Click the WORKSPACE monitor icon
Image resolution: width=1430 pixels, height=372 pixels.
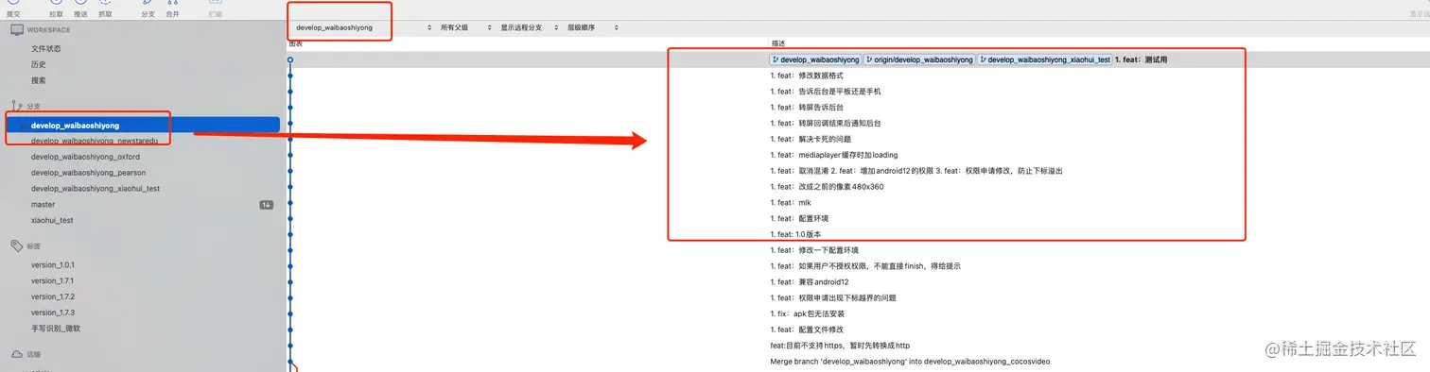click(17, 30)
